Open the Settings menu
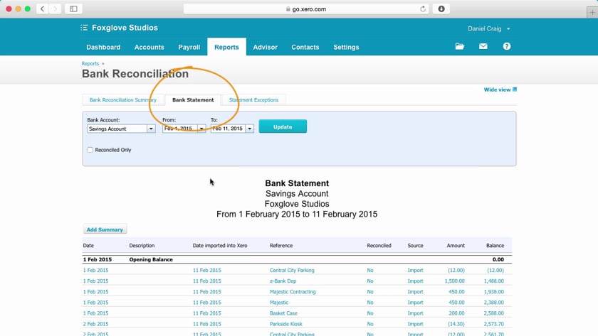598x336 pixels. pos(346,47)
